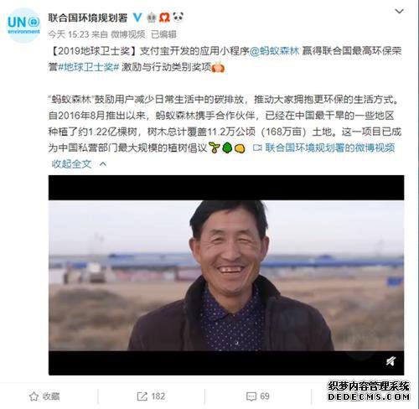This screenshot has width=419, height=409.
Task: Click the 69 comments count
Action: click(x=265, y=396)
